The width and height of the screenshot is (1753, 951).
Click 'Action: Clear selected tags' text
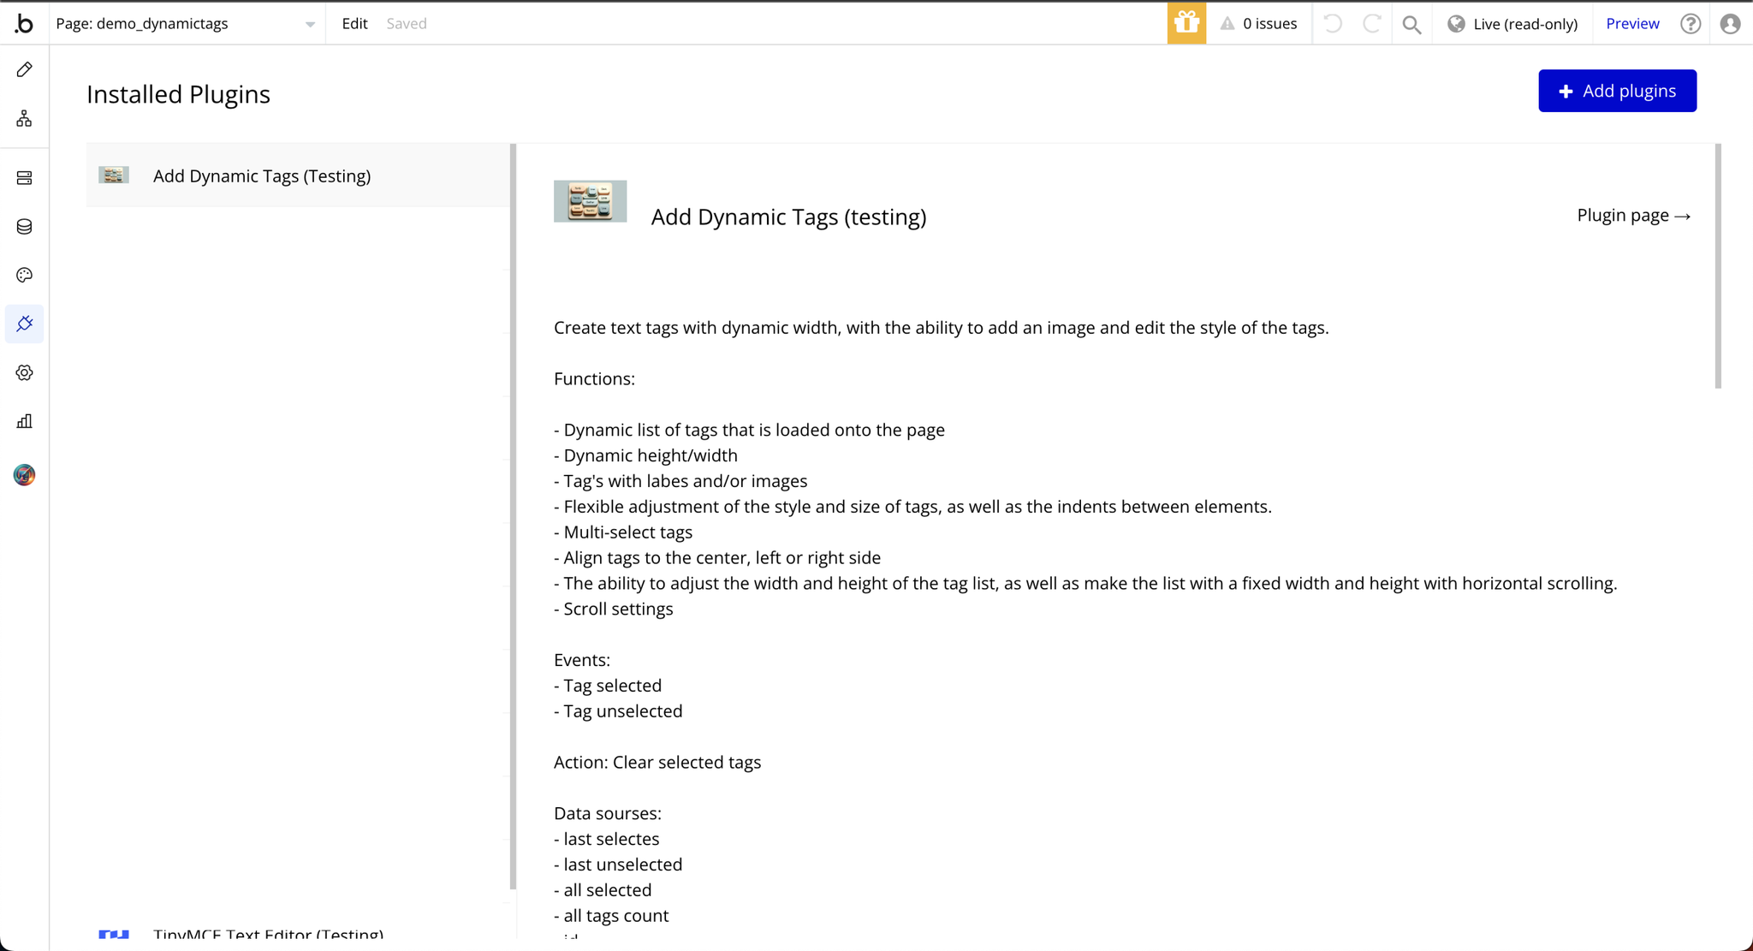pos(657,763)
